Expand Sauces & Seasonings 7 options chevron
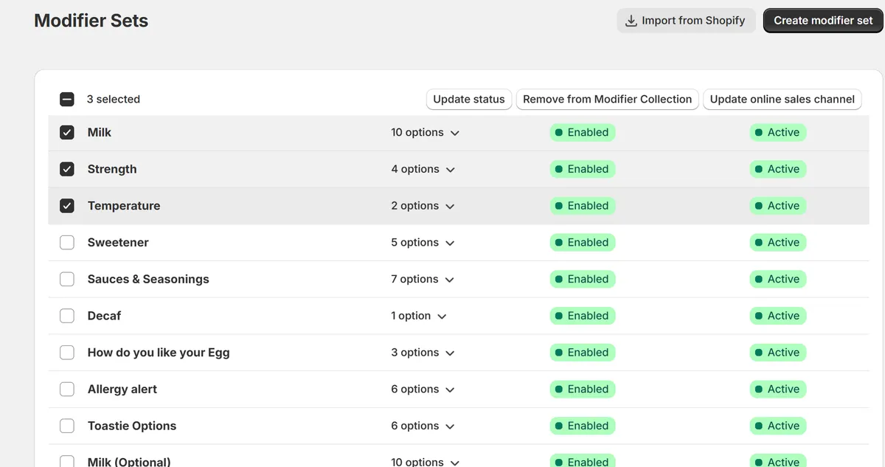The height and width of the screenshot is (467, 885). tap(450, 280)
